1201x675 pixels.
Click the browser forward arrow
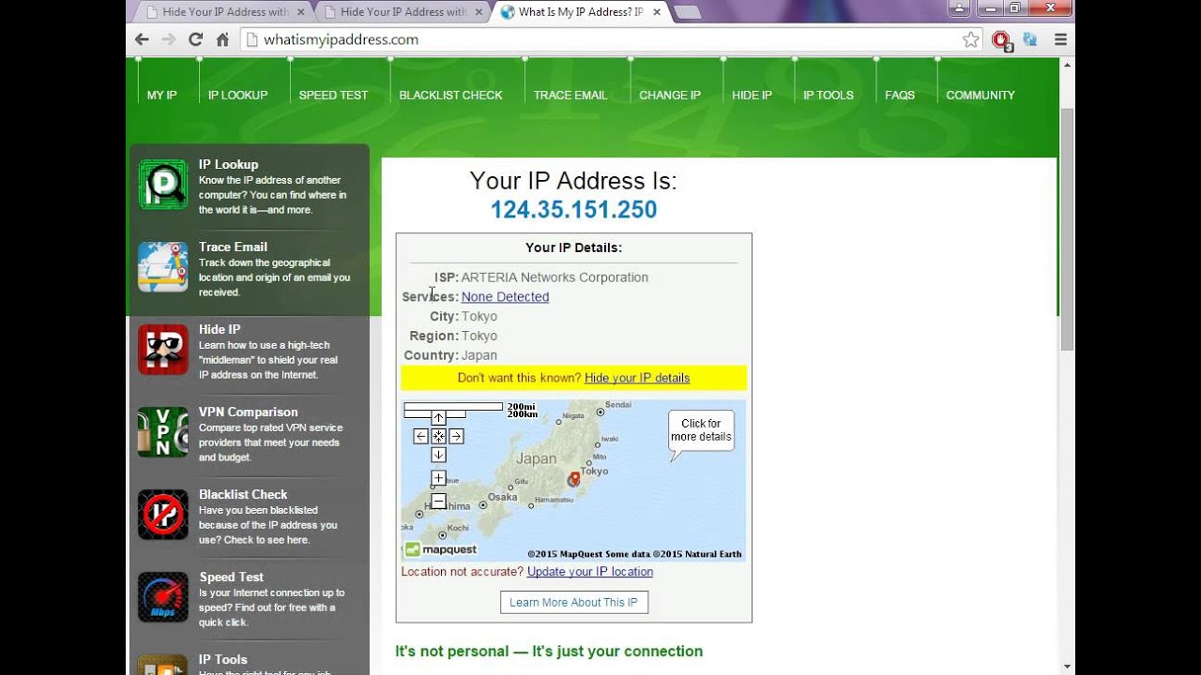tap(169, 39)
